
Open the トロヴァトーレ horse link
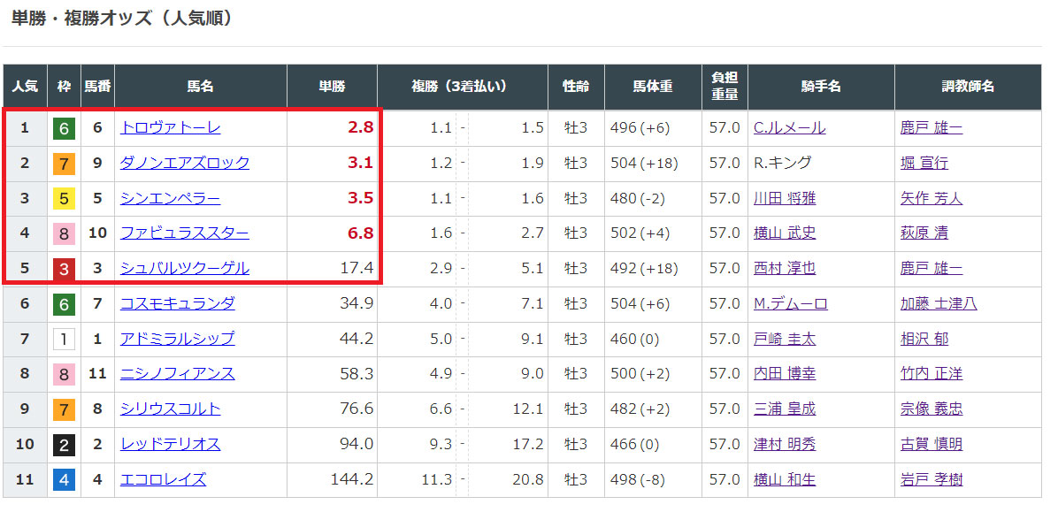170,127
